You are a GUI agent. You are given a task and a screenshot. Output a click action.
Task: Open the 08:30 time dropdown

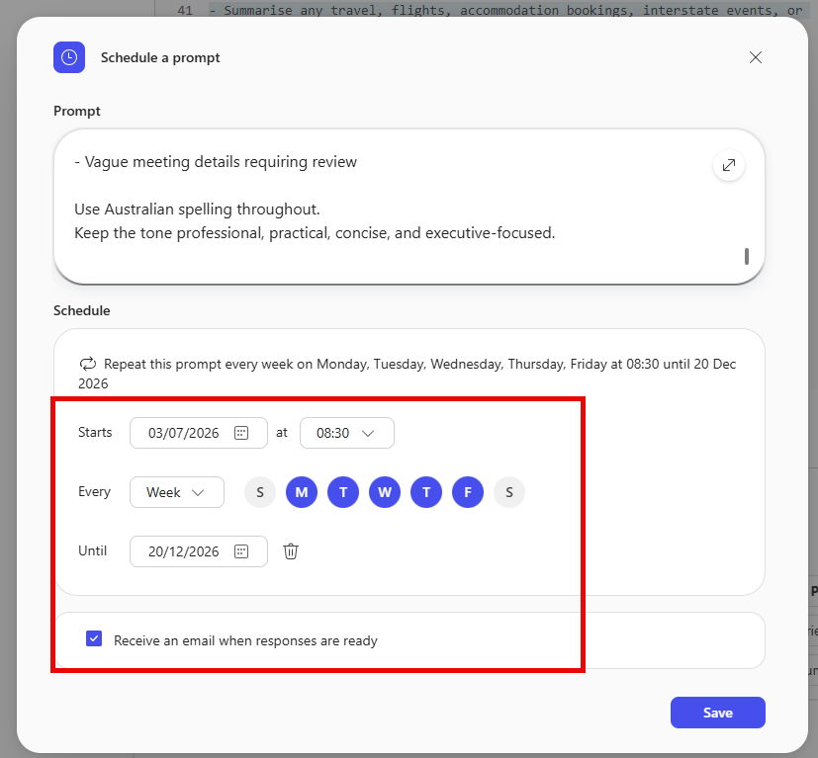347,433
